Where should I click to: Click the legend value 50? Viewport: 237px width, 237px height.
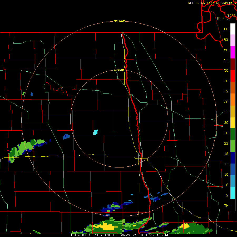pos(226,70)
